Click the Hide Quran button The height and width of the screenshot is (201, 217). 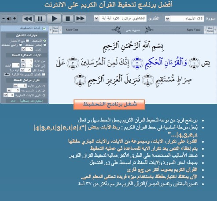tap(210, 30)
